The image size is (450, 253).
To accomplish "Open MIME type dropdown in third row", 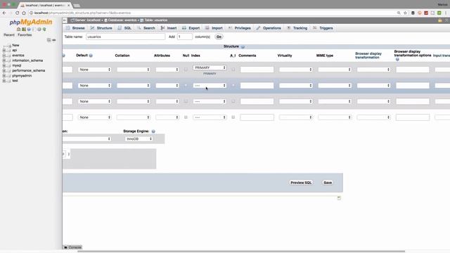I will (x=335, y=101).
